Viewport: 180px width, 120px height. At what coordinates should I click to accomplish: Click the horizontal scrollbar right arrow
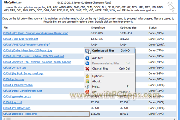tap(174, 119)
